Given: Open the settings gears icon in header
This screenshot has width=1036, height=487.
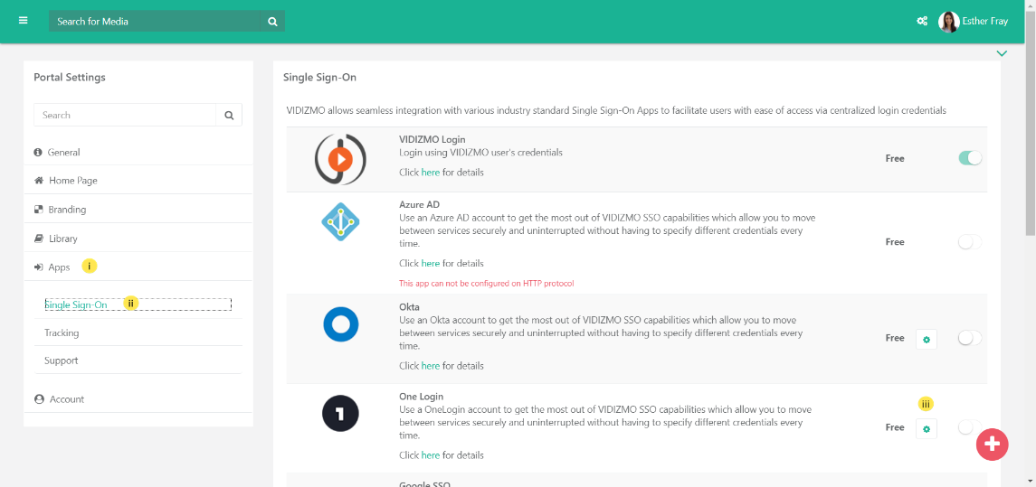Looking at the screenshot, I should pyautogui.click(x=922, y=21).
